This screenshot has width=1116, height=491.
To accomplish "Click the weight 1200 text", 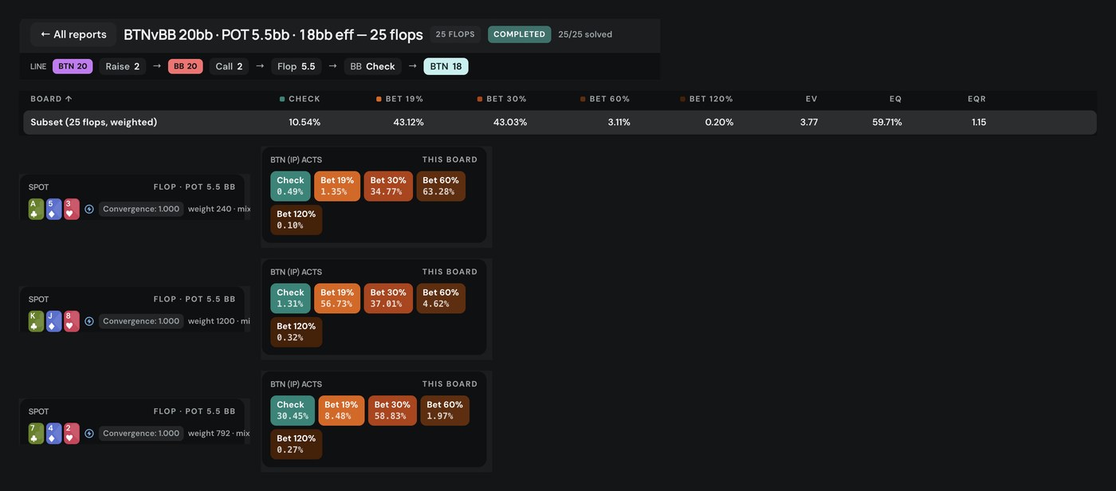I will pos(212,321).
